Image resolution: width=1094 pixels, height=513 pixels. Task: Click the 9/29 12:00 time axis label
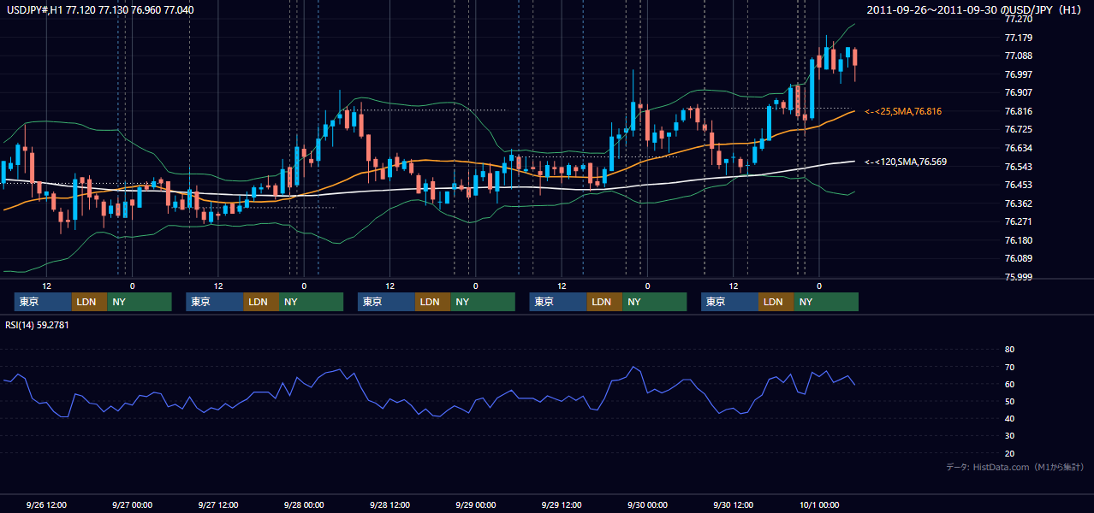click(x=562, y=504)
